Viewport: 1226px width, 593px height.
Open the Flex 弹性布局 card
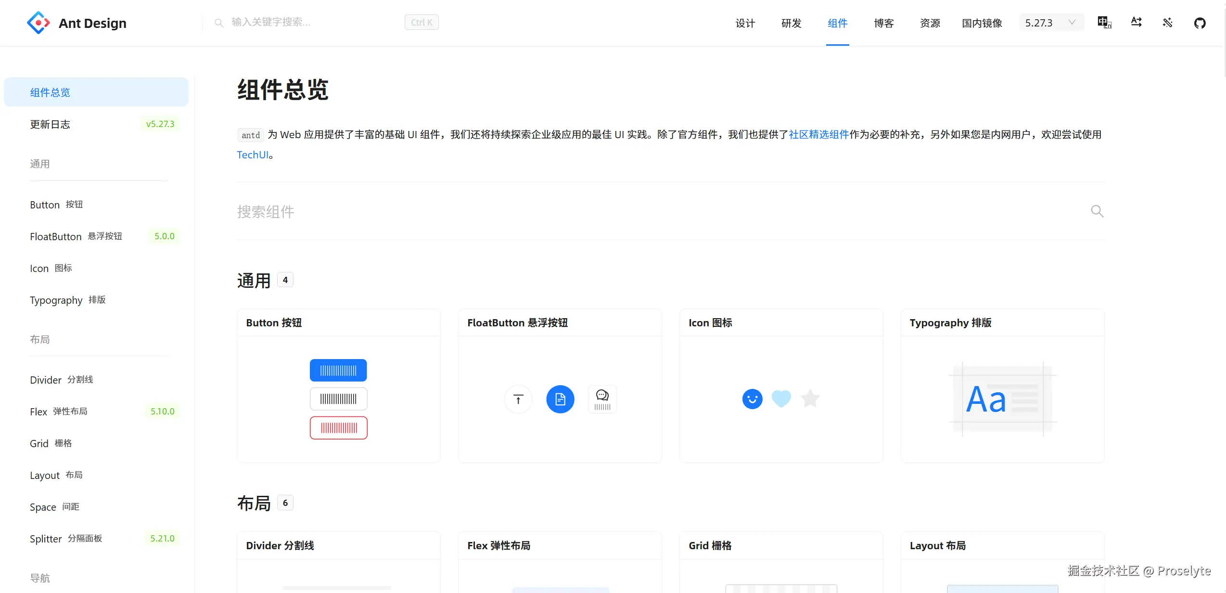pos(560,562)
